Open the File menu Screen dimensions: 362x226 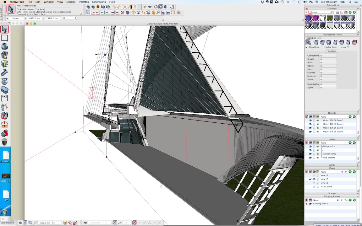point(30,2)
